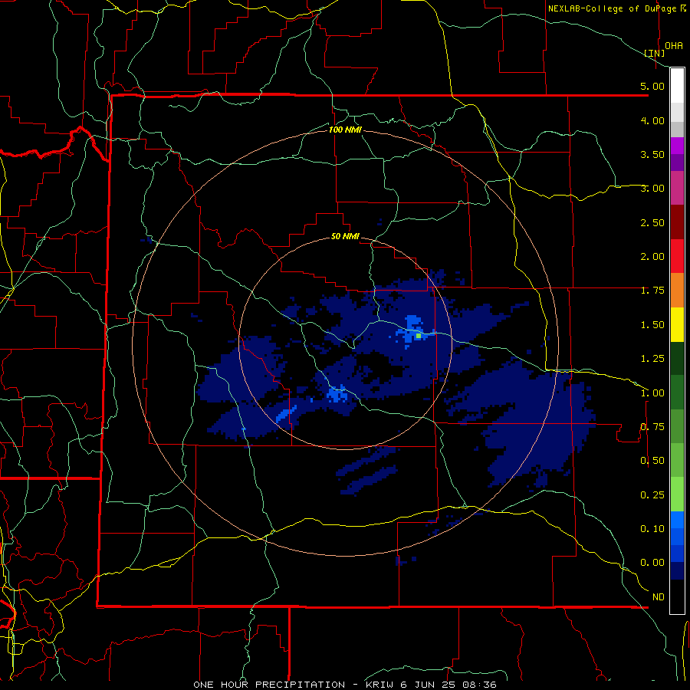Click the 1.25 legend value
The height and width of the screenshot is (690, 690).
coord(652,359)
